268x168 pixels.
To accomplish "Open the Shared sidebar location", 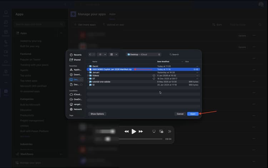I will click(75, 60).
